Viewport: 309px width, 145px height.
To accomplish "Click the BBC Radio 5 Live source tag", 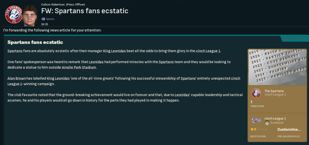I will (x=295, y=39).
